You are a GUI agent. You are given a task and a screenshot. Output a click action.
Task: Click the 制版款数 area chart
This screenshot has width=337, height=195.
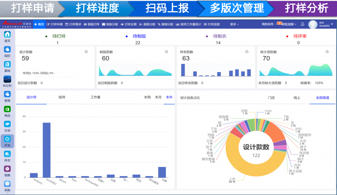click(135, 70)
